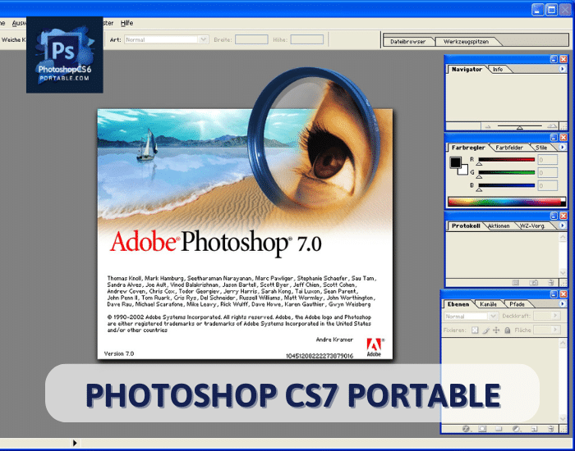Close the Ebenen panel window
The height and width of the screenshot is (451, 575).
[x=563, y=294]
